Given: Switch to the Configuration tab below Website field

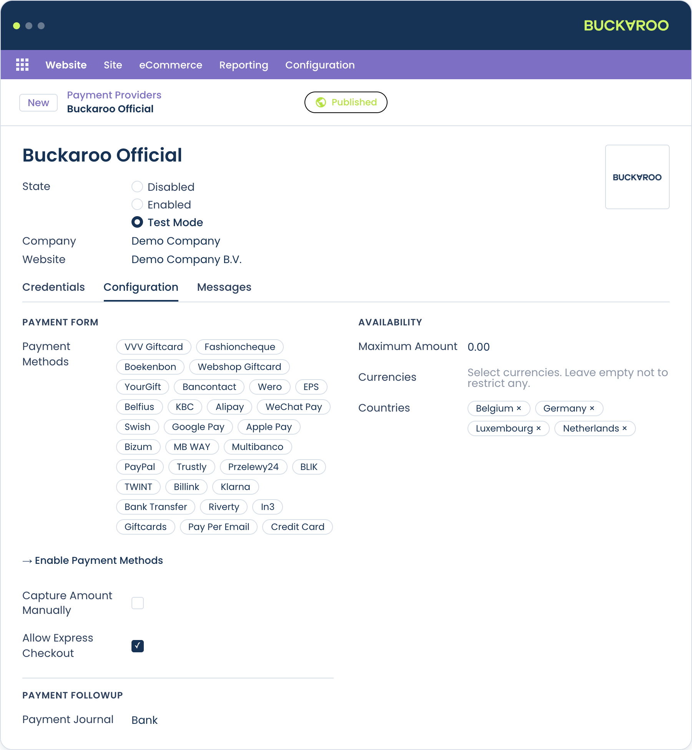Looking at the screenshot, I should click(x=141, y=287).
